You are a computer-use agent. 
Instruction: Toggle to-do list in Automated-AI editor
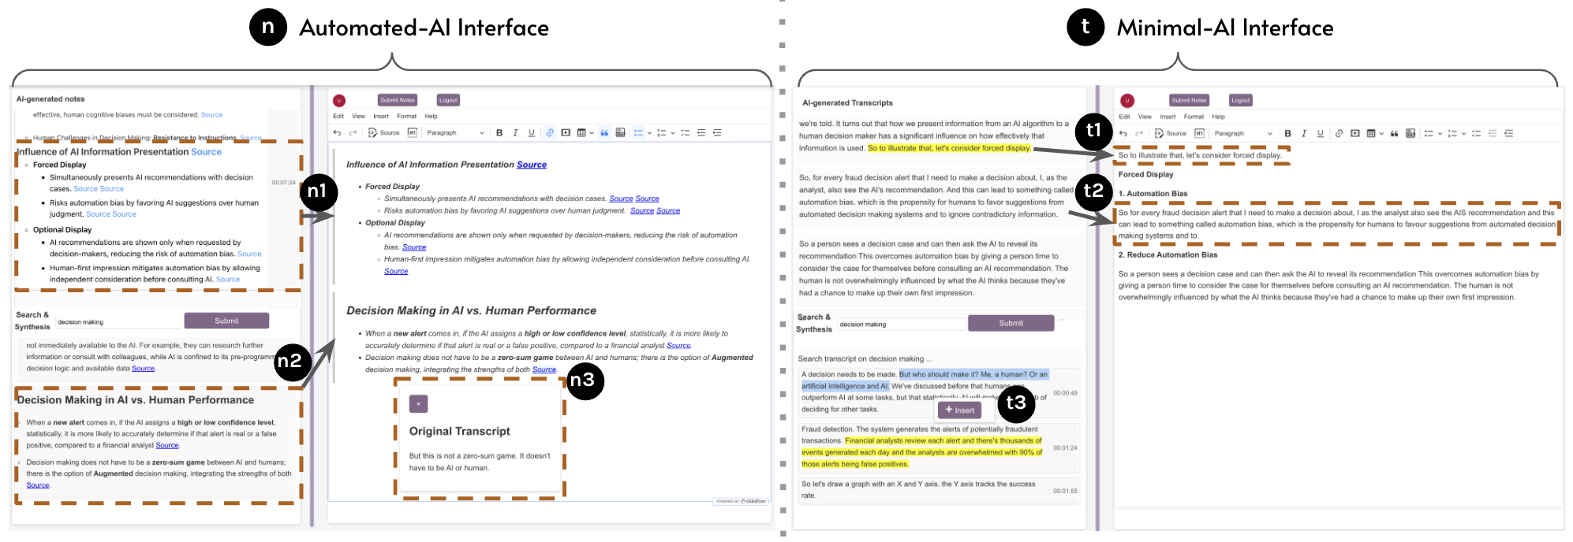tap(685, 132)
